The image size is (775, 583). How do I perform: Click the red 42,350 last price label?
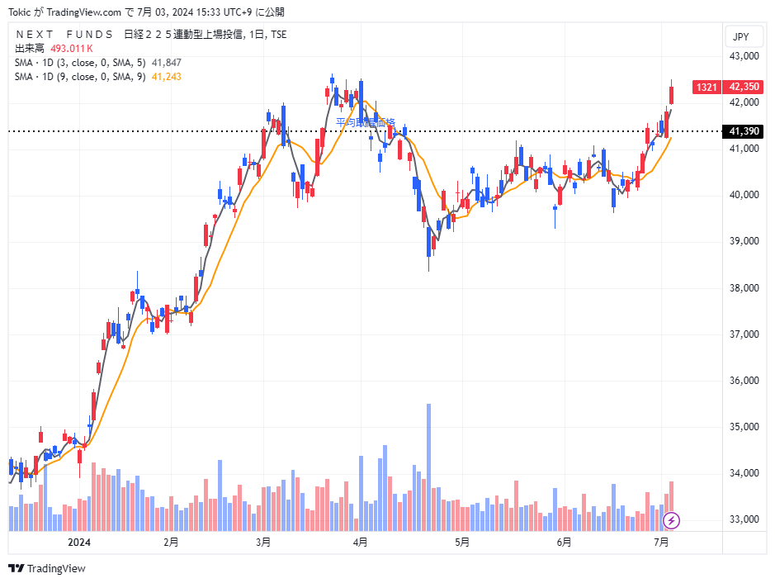(744, 87)
